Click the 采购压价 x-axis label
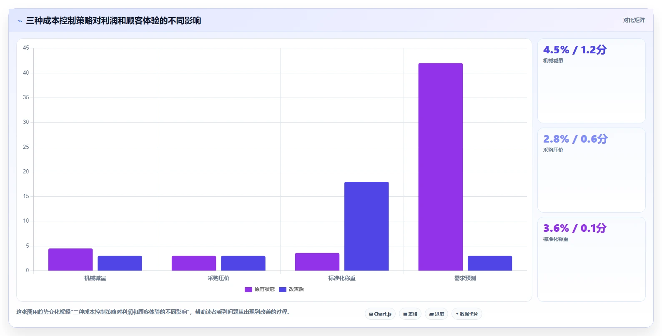This screenshot has height=336, width=662. [218, 278]
